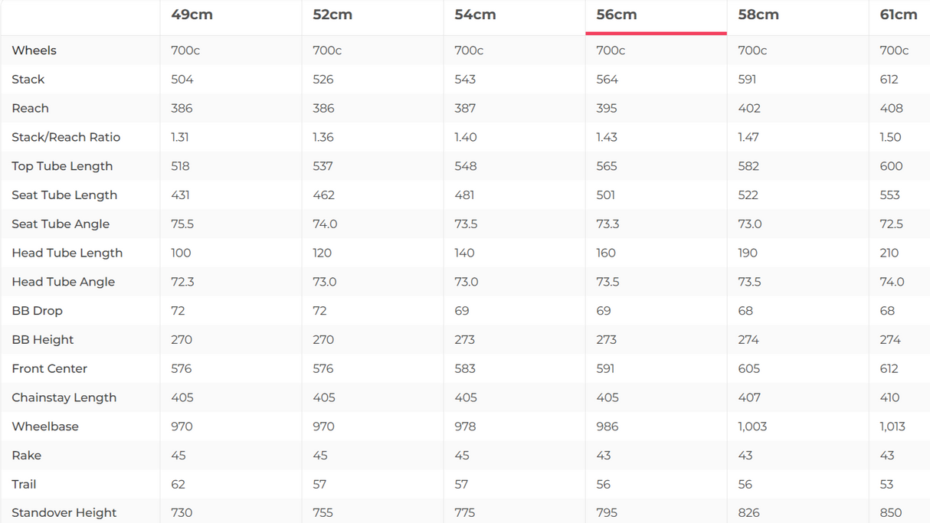Choose the 54cm frame size header
This screenshot has width=930, height=523.
point(475,15)
